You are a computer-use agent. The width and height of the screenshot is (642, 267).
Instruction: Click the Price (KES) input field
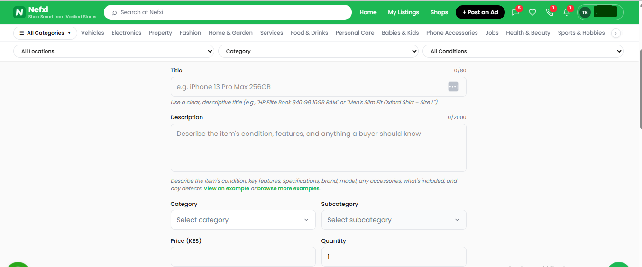[243, 257]
